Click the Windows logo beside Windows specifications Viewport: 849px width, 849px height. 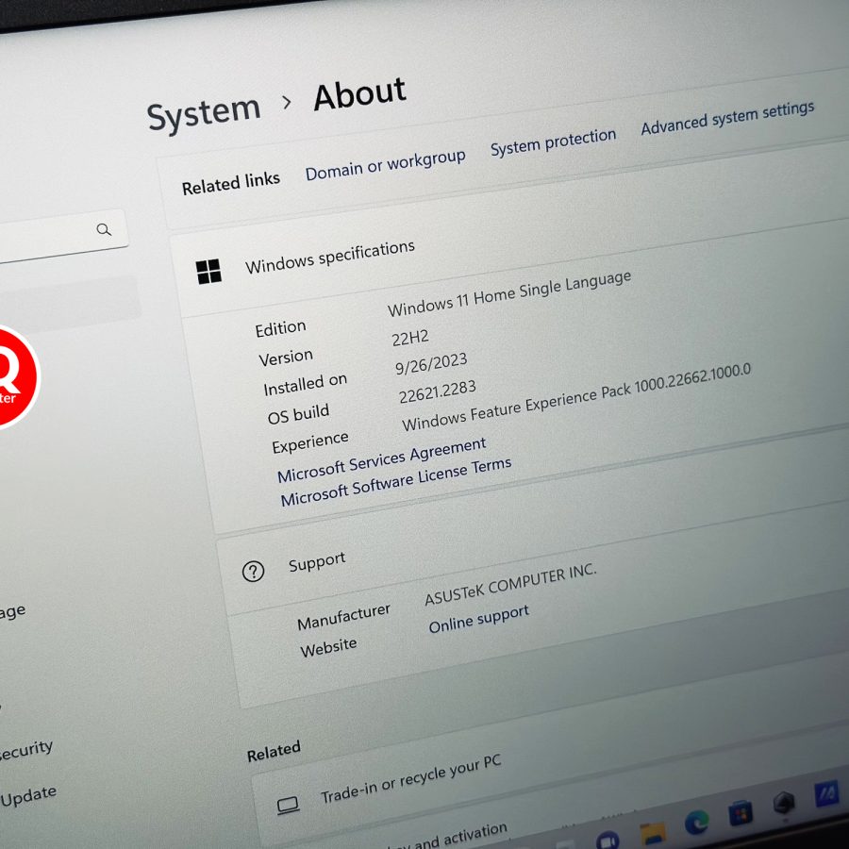tap(209, 272)
